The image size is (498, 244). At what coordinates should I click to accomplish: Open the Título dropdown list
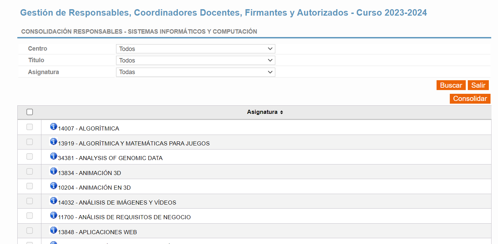196,60
